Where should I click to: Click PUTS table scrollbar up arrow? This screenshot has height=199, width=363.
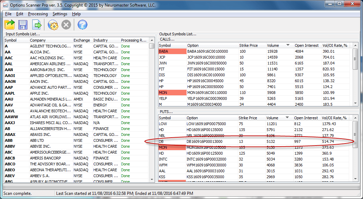[x=355, y=118]
